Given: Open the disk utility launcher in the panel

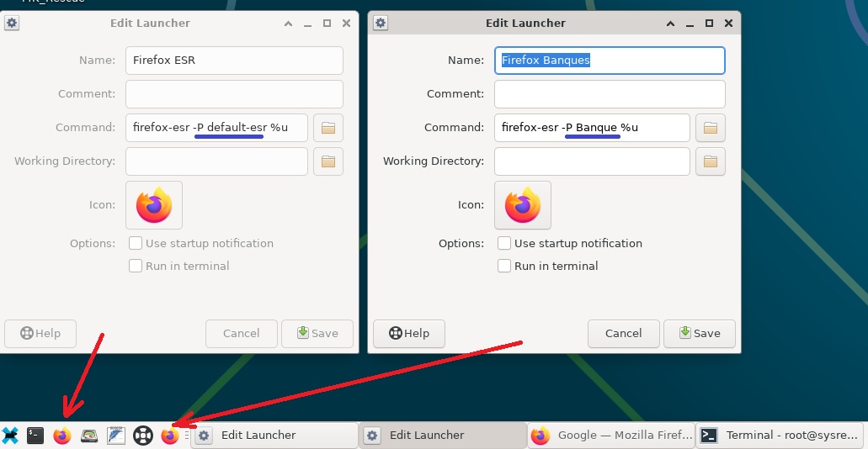Looking at the screenshot, I should [89, 436].
